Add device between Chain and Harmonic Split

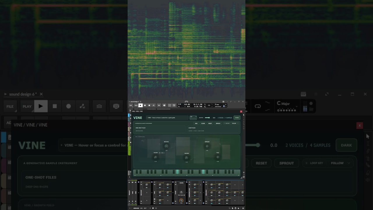point(187,192)
